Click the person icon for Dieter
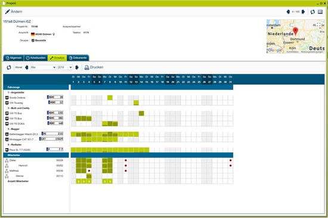 click(7, 160)
